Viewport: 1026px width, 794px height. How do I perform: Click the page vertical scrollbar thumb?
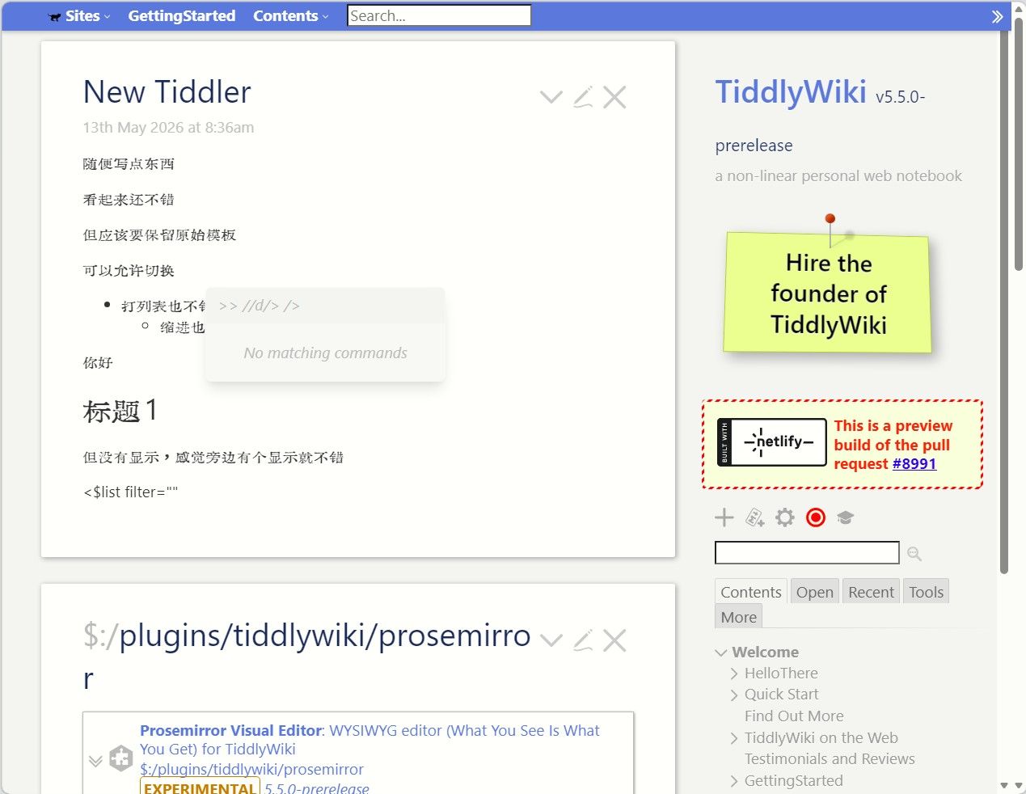click(1019, 146)
